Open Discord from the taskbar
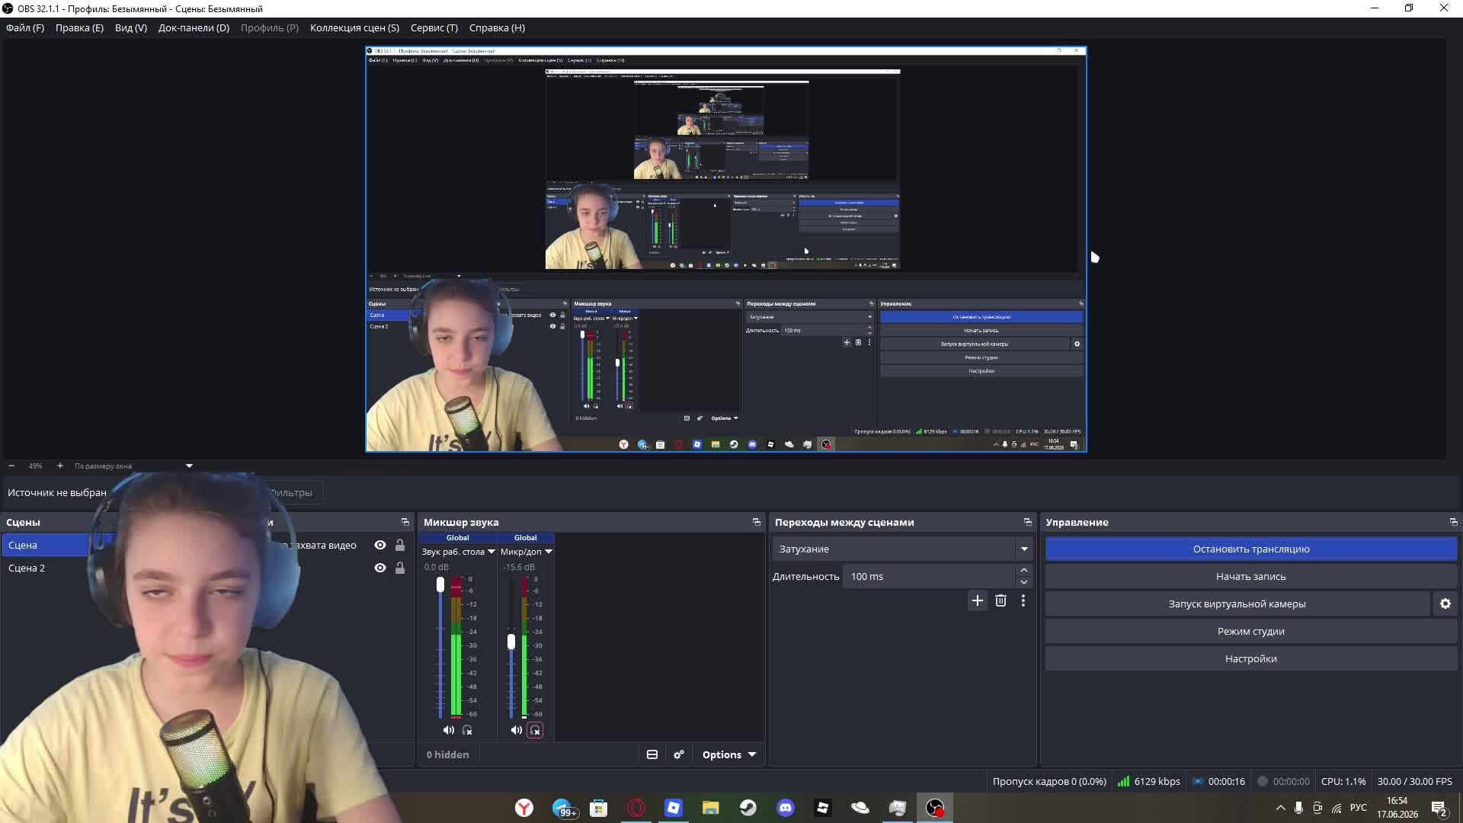Viewport: 1463px width, 823px height. click(x=786, y=808)
